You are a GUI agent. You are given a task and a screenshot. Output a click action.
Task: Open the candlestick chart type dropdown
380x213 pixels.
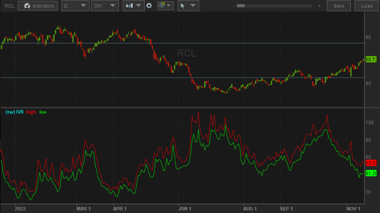[x=134, y=6]
